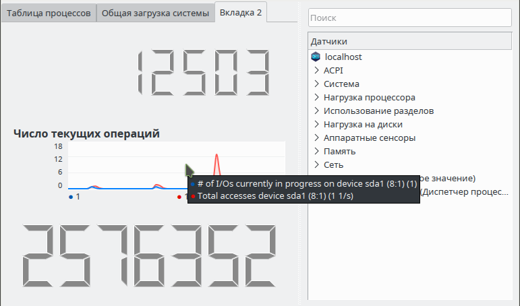Select the localhost tree entry
Screen dimensions: 520x306
pyautogui.click(x=343, y=57)
